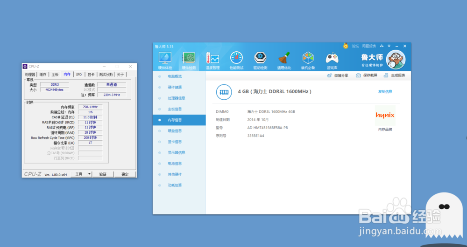Click the 798.1 MHz memory frequency value

pyautogui.click(x=90, y=107)
